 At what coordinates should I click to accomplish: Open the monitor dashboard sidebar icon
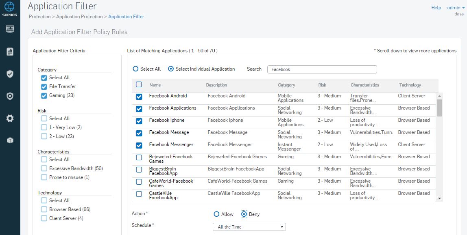[x=10, y=29]
